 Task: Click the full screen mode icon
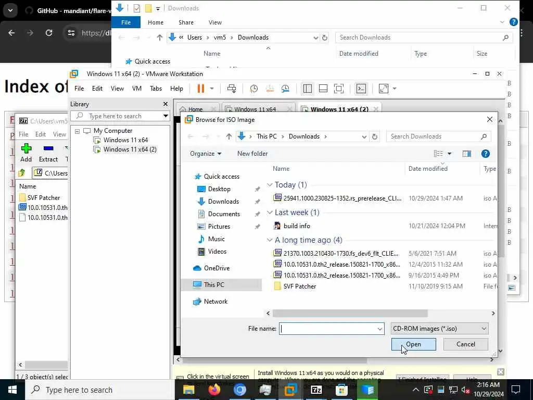pyautogui.click(x=338, y=89)
